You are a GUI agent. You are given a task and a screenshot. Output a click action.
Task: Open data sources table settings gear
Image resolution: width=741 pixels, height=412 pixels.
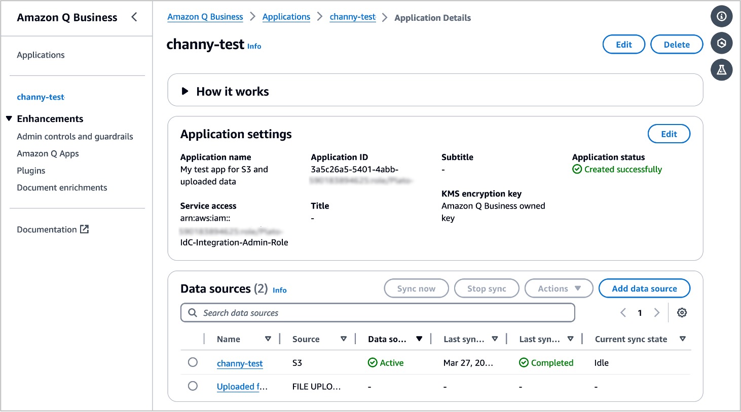pyautogui.click(x=682, y=313)
